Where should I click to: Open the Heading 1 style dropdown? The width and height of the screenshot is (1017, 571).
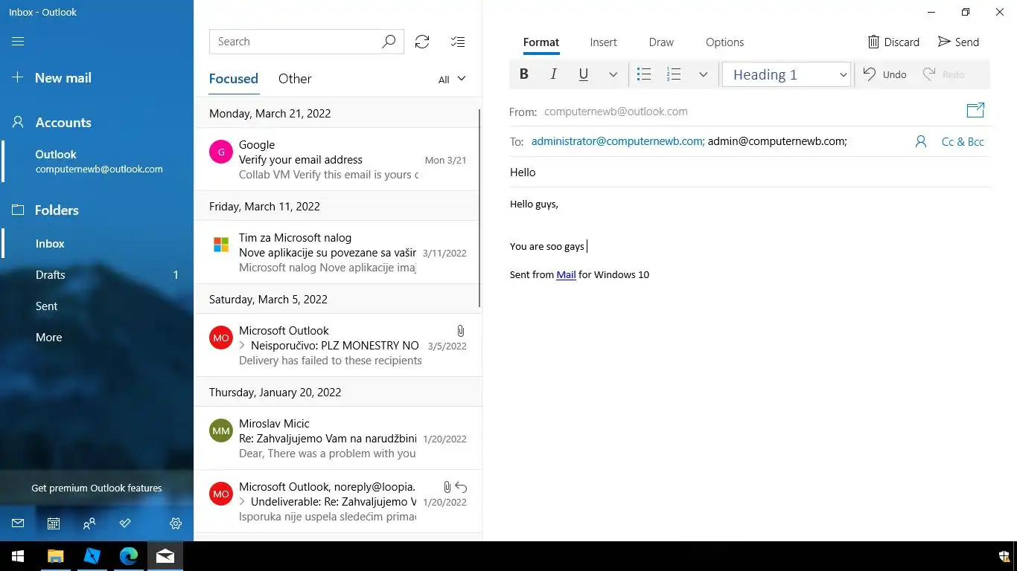click(x=786, y=74)
